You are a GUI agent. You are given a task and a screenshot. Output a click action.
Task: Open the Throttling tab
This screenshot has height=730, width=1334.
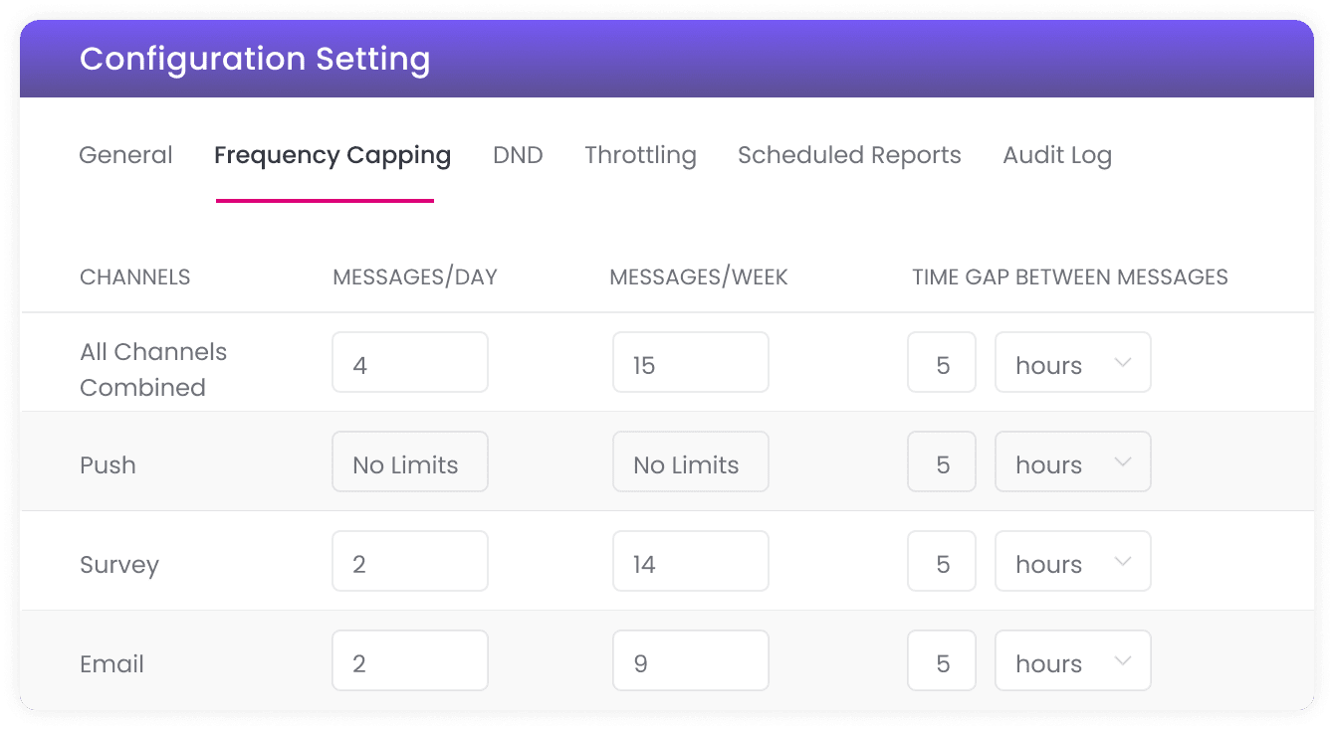(x=640, y=155)
